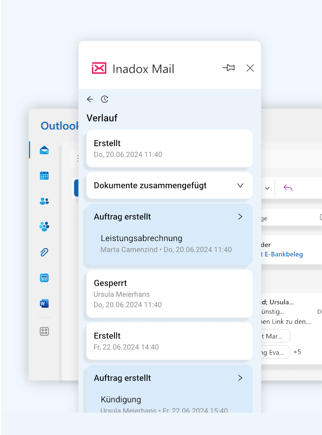Select Erstellt entry Fr, 22.06.2024 14:40
Screen dimensions: 322x435
(x=170, y=341)
